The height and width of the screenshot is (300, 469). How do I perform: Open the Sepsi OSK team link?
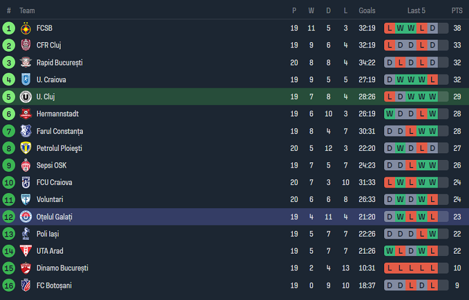[x=51, y=165]
